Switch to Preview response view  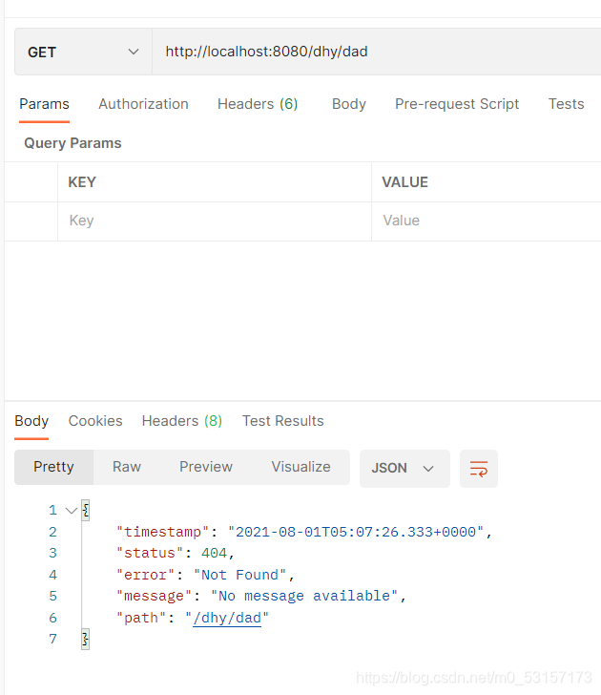point(206,467)
